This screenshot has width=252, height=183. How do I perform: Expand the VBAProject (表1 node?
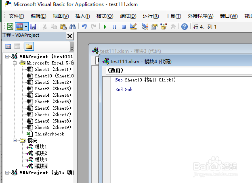pyautogui.click(x=7, y=173)
